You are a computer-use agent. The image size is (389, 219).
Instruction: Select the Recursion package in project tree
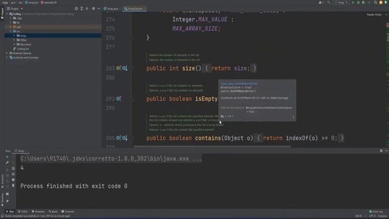(x=24, y=44)
